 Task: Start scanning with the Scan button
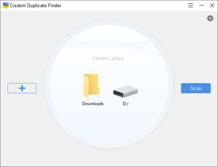196,88
